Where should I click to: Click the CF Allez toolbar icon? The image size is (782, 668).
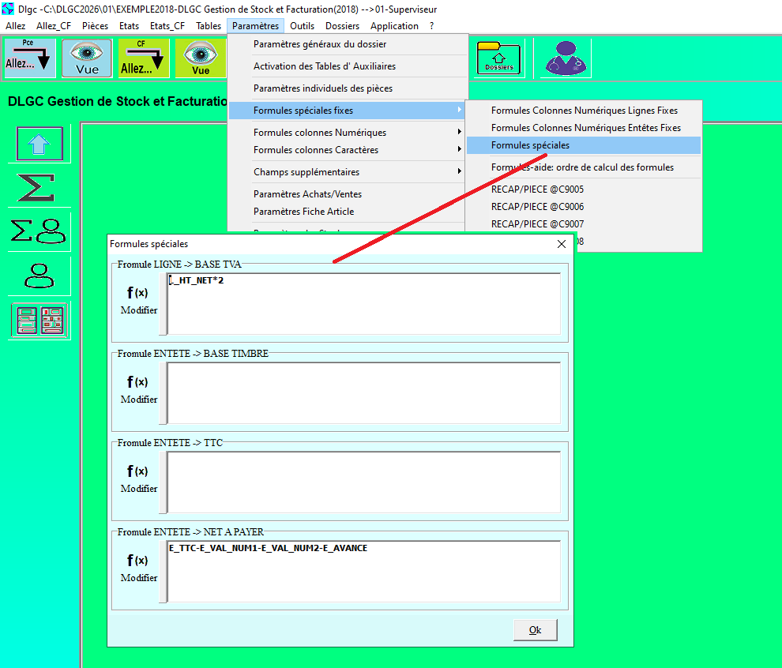(144, 58)
